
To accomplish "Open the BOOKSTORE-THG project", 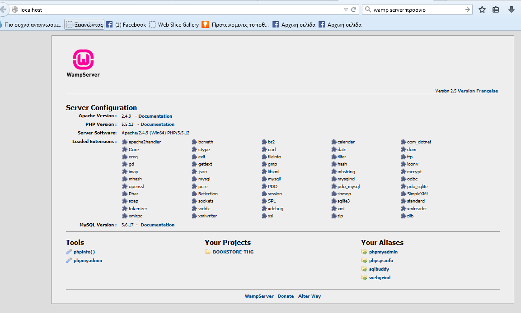I will tap(233, 252).
